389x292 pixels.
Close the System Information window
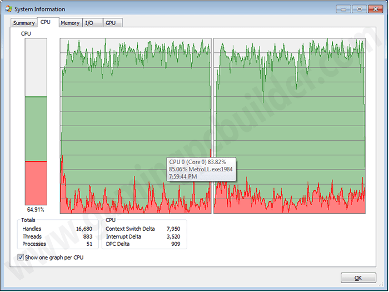[375, 9]
